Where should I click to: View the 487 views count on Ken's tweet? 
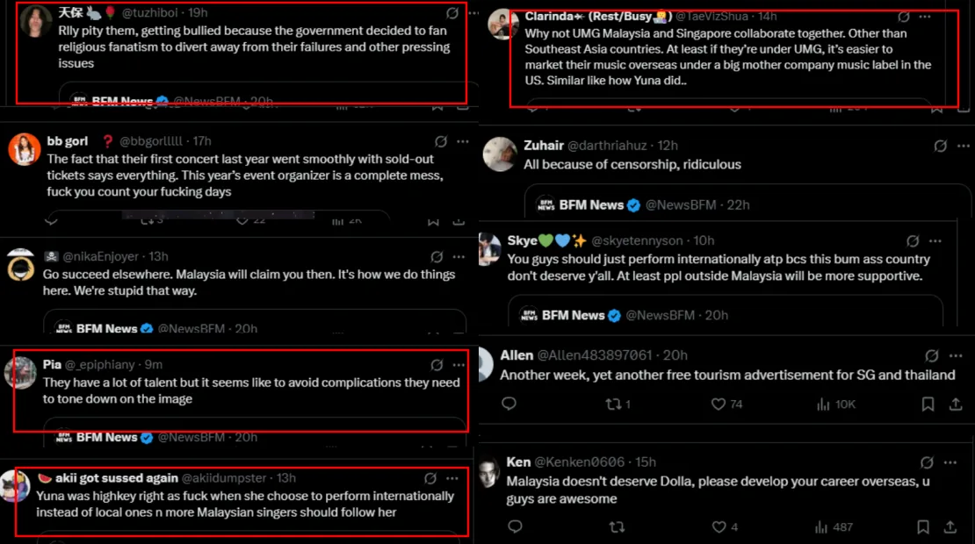point(834,527)
